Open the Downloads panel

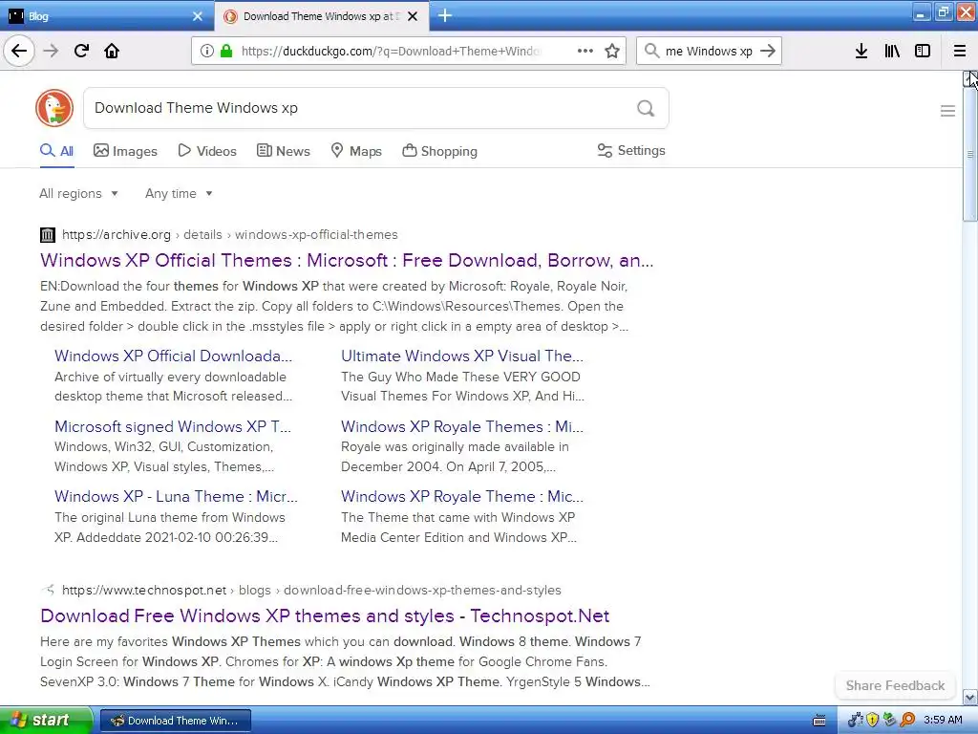click(861, 51)
